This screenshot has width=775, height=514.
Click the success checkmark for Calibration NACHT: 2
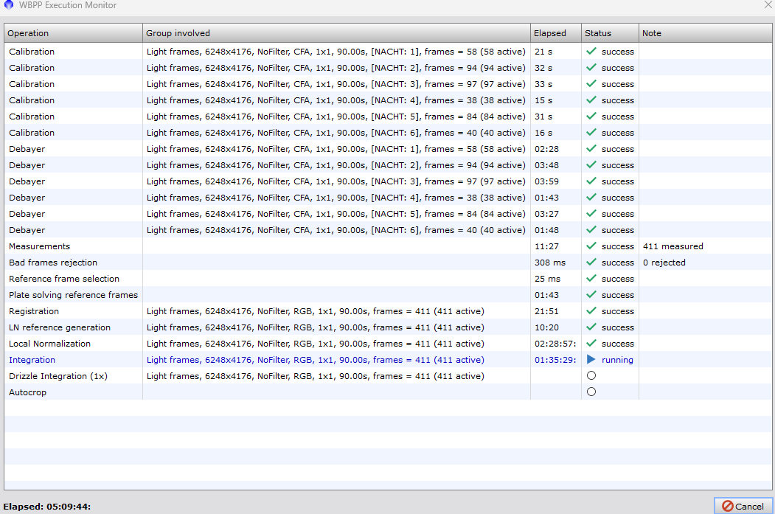(x=591, y=67)
